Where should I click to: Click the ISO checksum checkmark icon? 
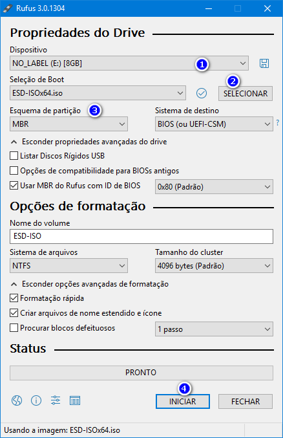tap(201, 93)
